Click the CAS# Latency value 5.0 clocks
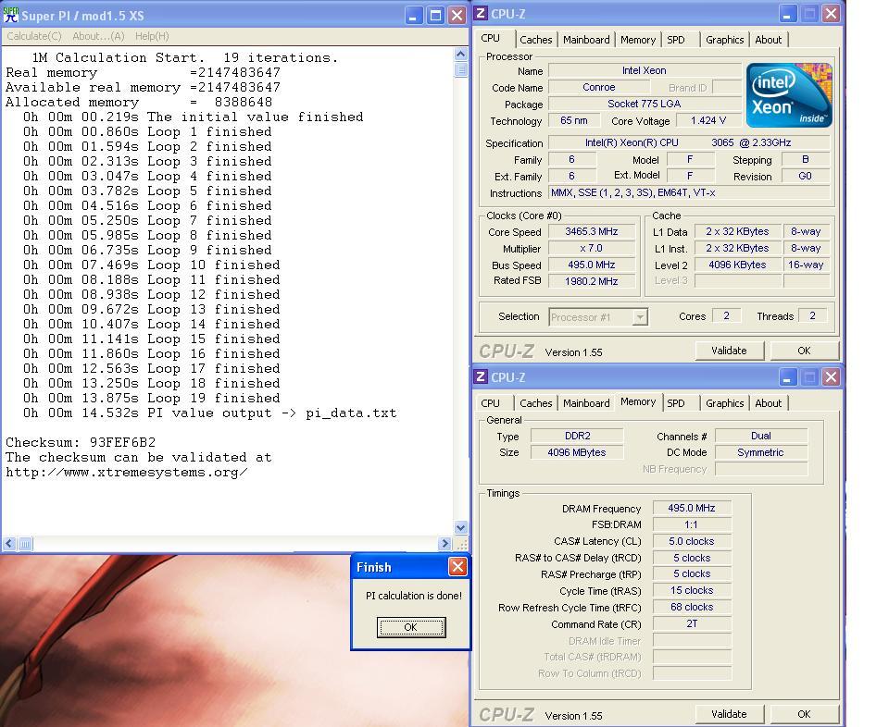The width and height of the screenshot is (889, 727). click(692, 541)
